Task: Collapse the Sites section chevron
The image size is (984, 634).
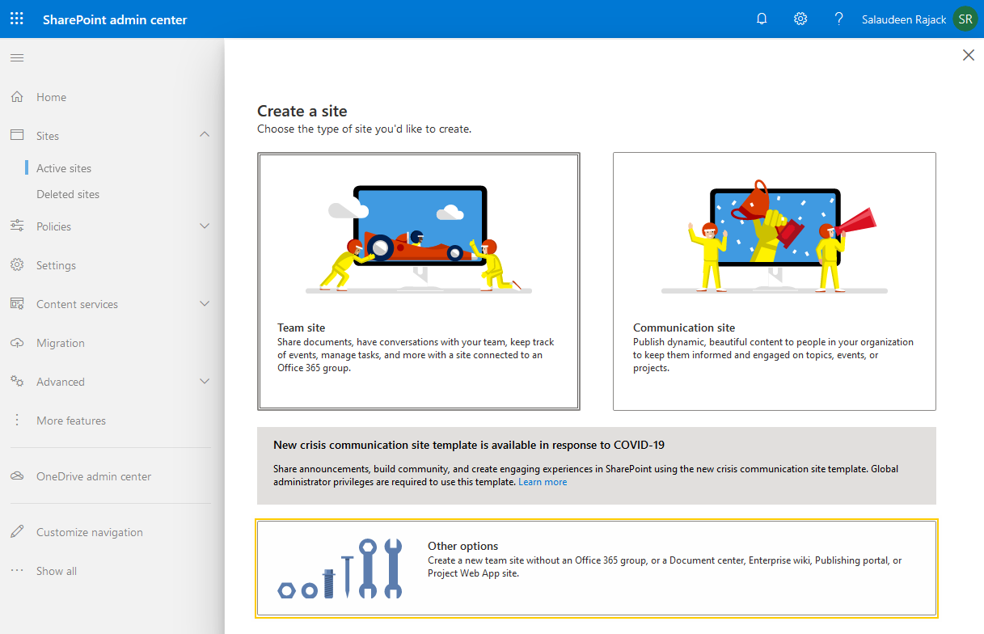Action: [205, 134]
